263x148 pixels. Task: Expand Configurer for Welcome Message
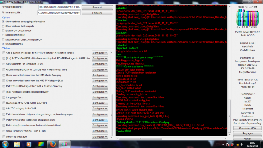100,137
